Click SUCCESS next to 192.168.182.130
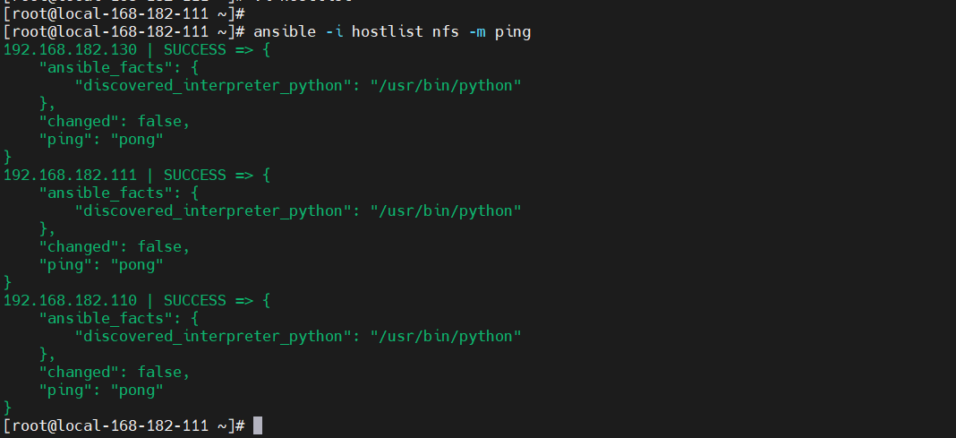 coord(195,49)
